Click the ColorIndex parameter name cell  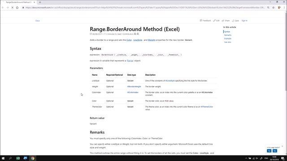pos(96,93)
